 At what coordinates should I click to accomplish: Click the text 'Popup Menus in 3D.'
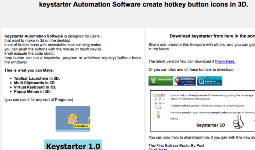(32, 91)
